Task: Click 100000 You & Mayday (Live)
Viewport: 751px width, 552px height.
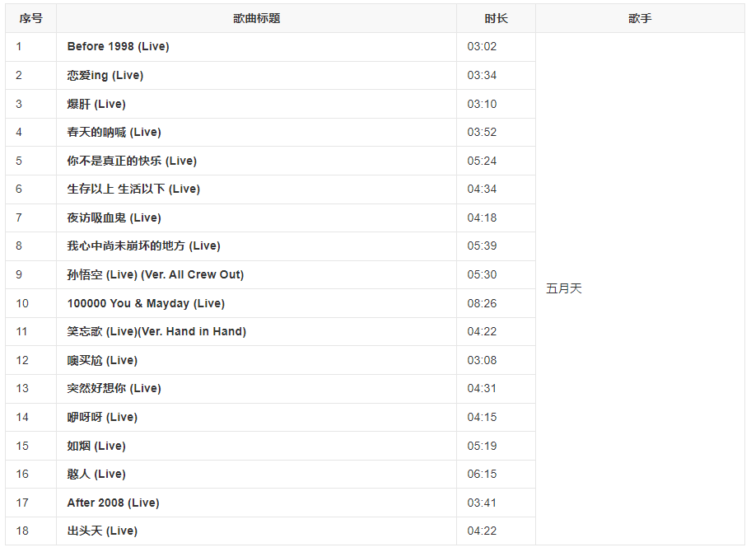Action: (x=145, y=303)
